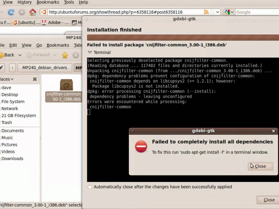Viewport: 279px width, 209px height.
Task: Click the Google search input field
Action: click(x=257, y=12)
